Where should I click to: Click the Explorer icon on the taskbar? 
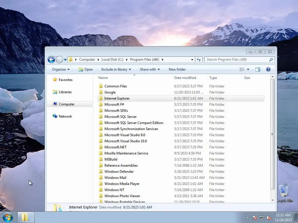coord(26,217)
